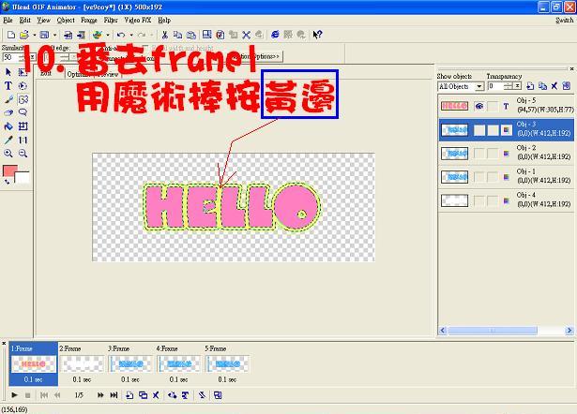Pick the Eyedropper tool

pyautogui.click(x=8, y=140)
